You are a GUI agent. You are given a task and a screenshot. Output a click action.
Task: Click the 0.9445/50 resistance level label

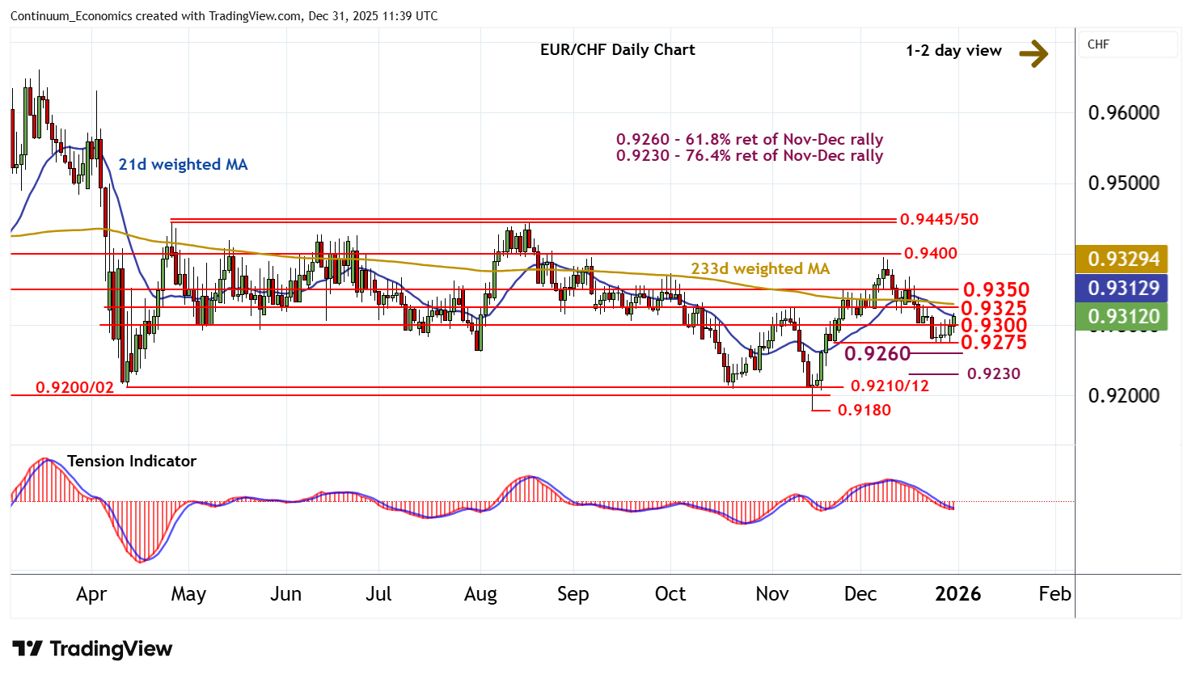point(939,220)
